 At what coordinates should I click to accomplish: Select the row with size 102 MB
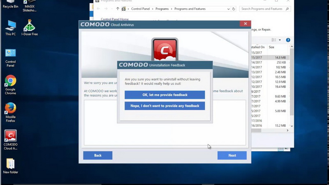270,67
